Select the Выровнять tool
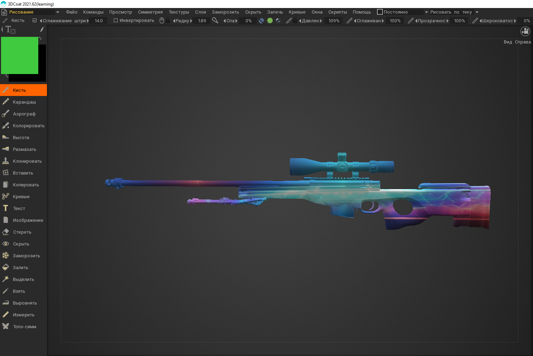Image resolution: width=533 pixels, height=356 pixels. (x=23, y=303)
